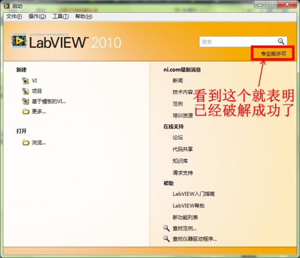
Task: Click the 专业版许可 license link
Action: (273, 54)
